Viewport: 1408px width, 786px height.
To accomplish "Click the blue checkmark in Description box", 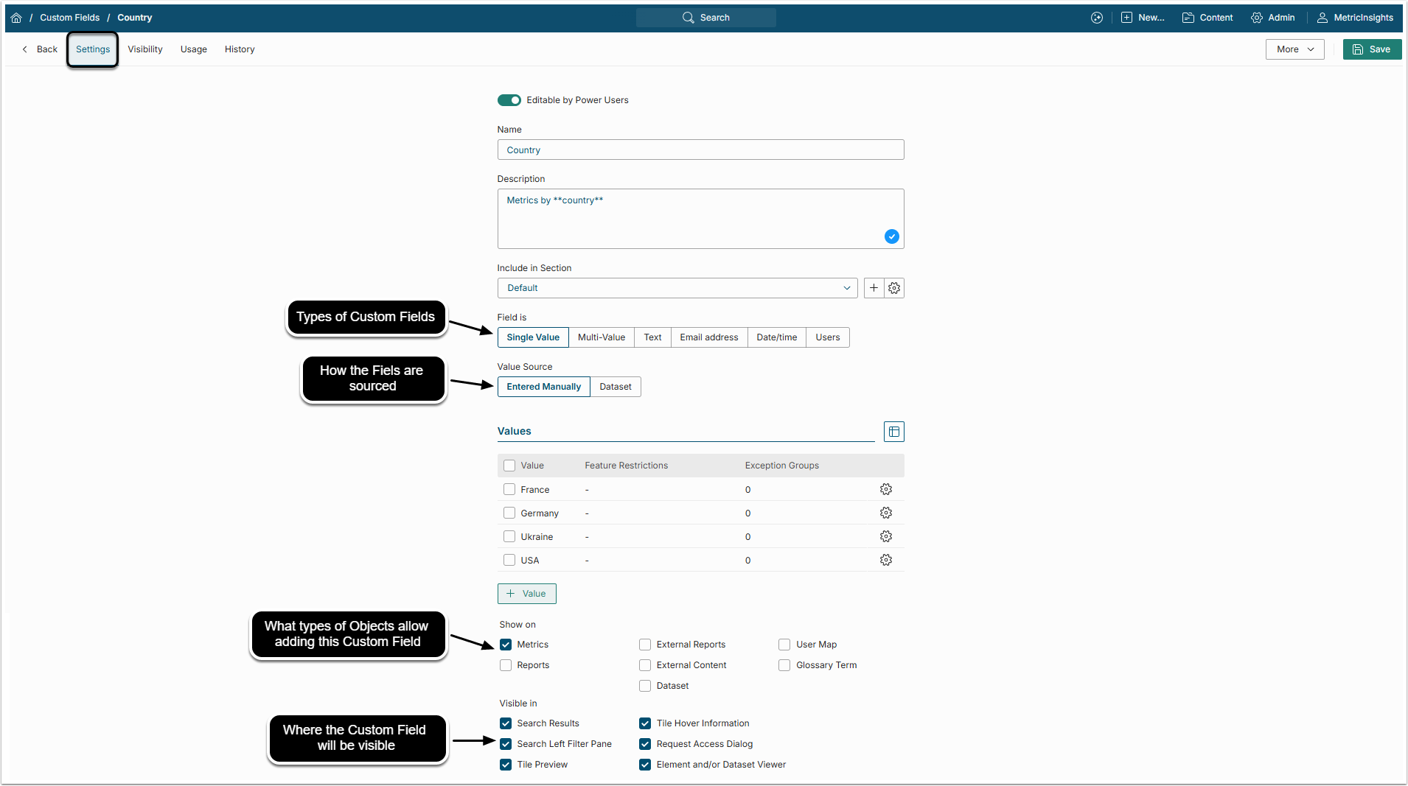I will click(891, 236).
